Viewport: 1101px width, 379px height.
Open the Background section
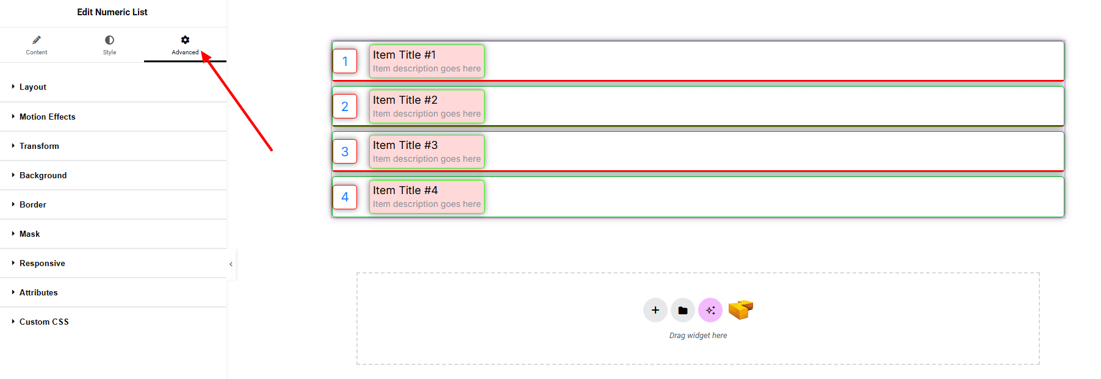coord(43,175)
